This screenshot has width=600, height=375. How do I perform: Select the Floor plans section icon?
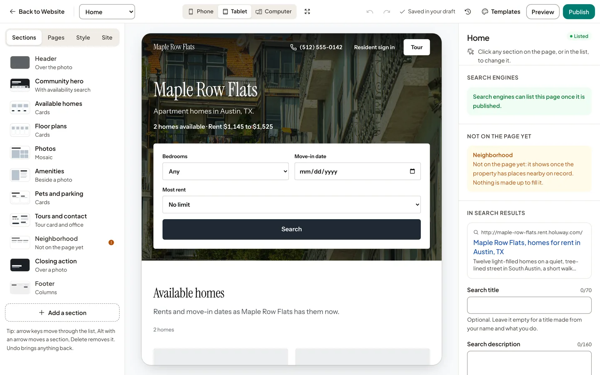(x=20, y=130)
